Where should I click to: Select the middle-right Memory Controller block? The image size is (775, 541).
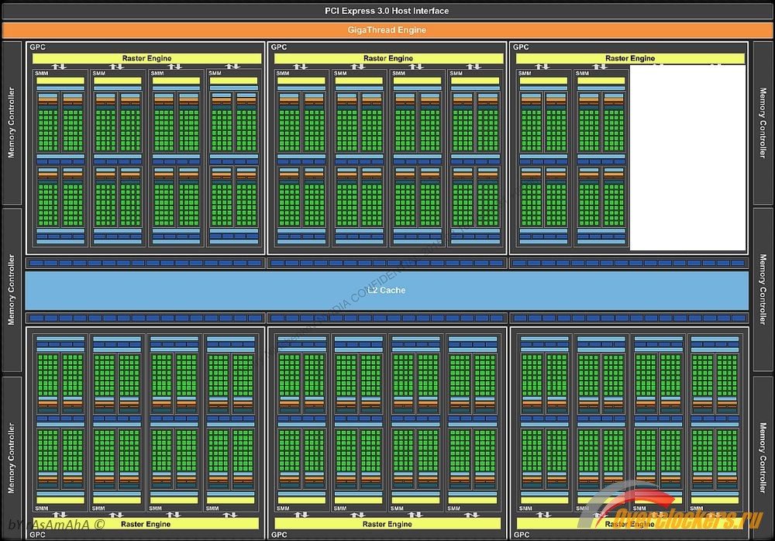(763, 290)
